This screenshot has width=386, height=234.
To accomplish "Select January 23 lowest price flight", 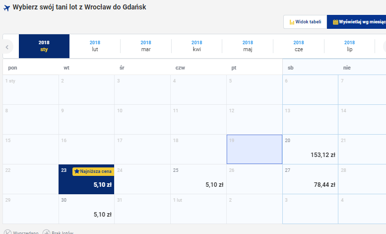I will coord(86,179).
